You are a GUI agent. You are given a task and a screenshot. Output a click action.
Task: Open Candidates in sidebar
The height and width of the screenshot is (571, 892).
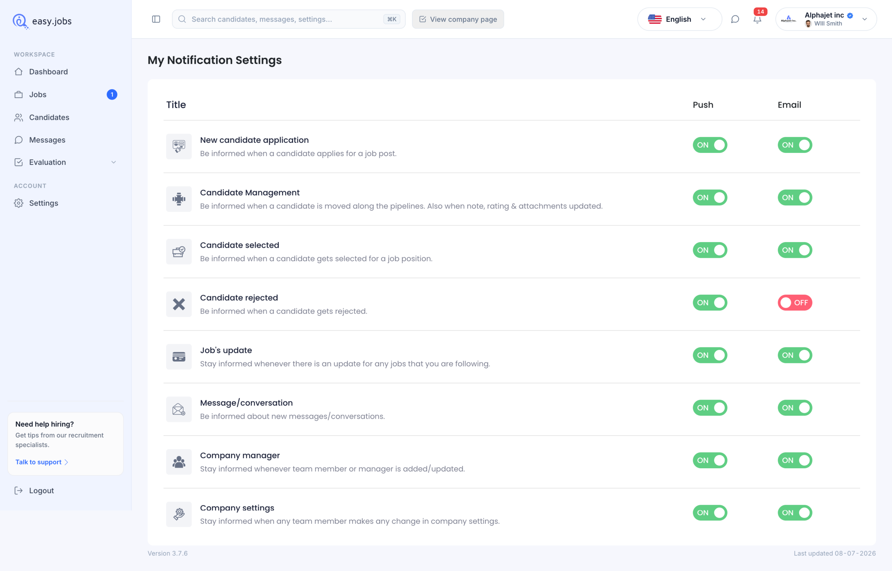66,117
